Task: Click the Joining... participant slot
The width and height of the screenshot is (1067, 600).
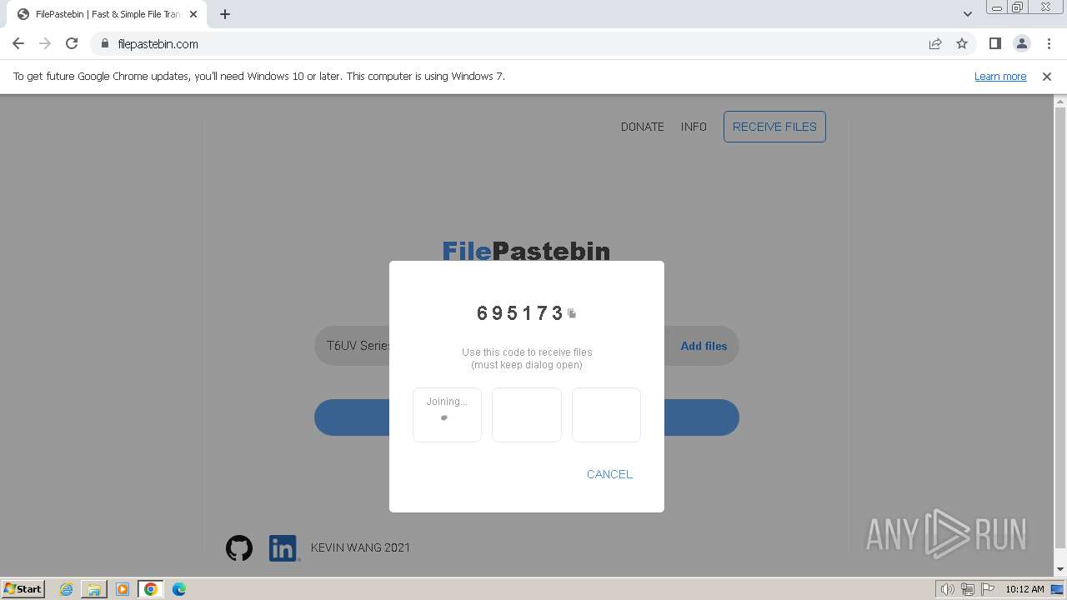Action: click(447, 414)
